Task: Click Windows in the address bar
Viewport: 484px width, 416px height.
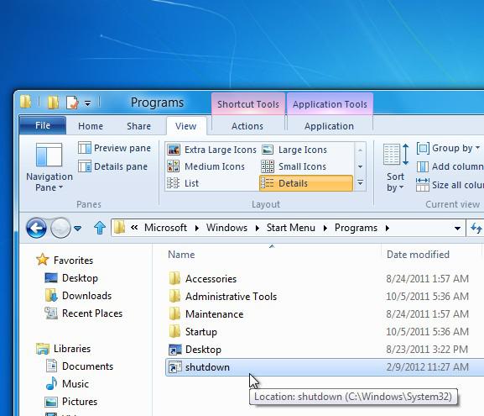Action: coord(226,228)
